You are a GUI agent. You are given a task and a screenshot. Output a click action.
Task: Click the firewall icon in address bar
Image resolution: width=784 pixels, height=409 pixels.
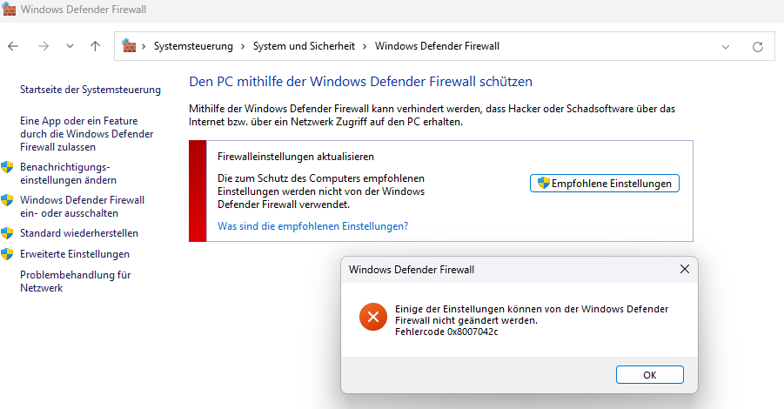point(129,45)
